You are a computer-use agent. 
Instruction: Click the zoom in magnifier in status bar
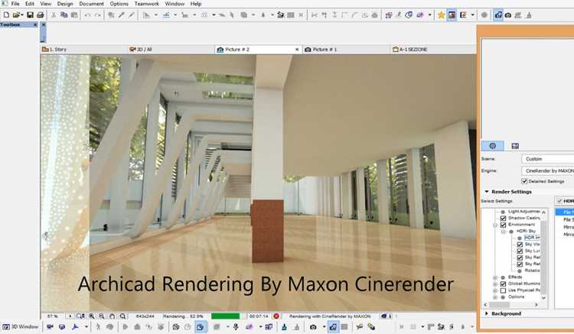coord(92,316)
